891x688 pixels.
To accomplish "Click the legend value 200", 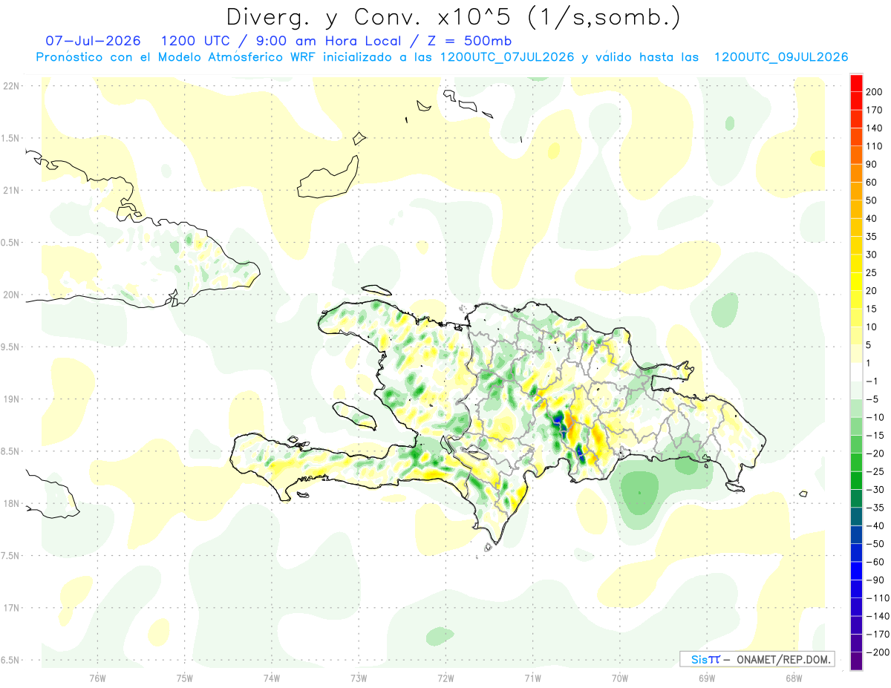I will 875,91.
